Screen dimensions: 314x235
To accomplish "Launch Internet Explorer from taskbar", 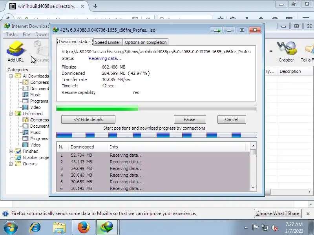I will click(35, 228).
